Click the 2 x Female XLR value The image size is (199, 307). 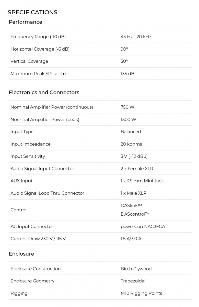click(137, 169)
